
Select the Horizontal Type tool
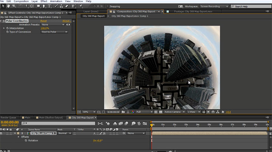[49, 6]
